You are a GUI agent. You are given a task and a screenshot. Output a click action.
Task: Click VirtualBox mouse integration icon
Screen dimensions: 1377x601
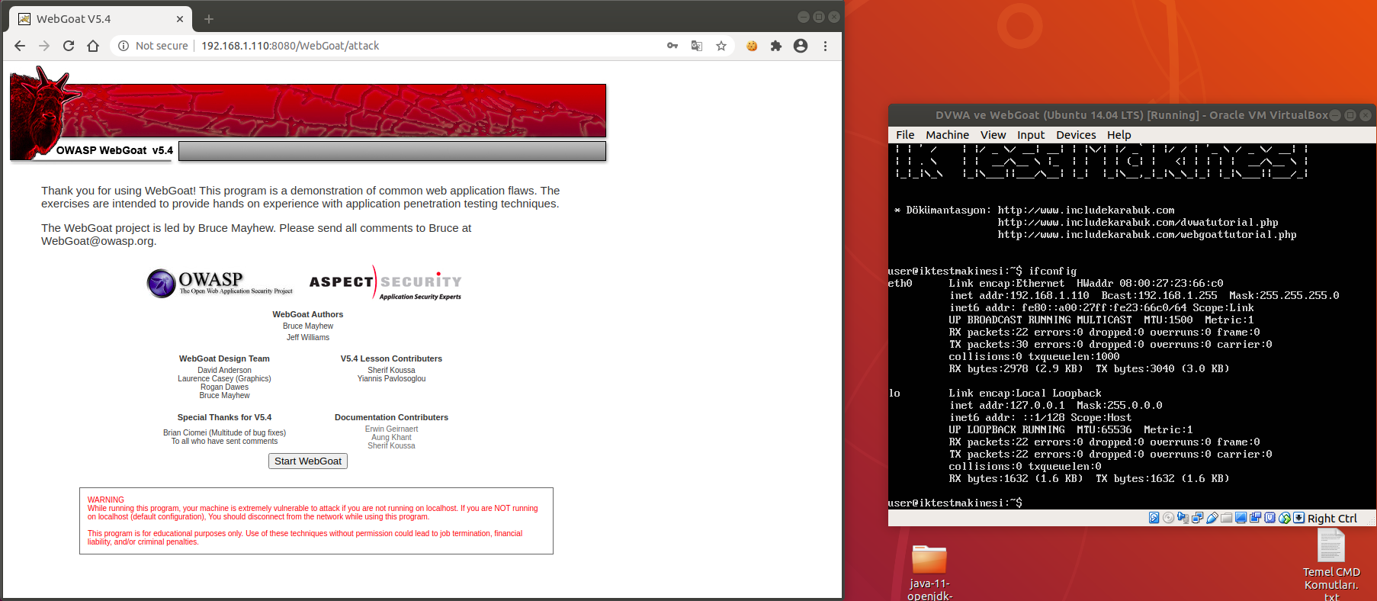1285,518
